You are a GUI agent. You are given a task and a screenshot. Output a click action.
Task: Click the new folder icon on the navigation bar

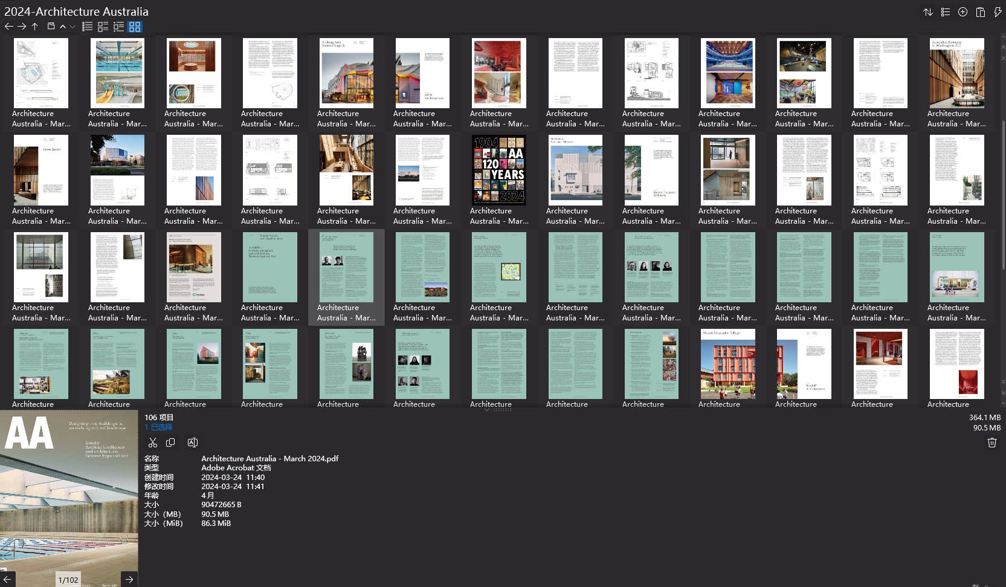pos(51,26)
